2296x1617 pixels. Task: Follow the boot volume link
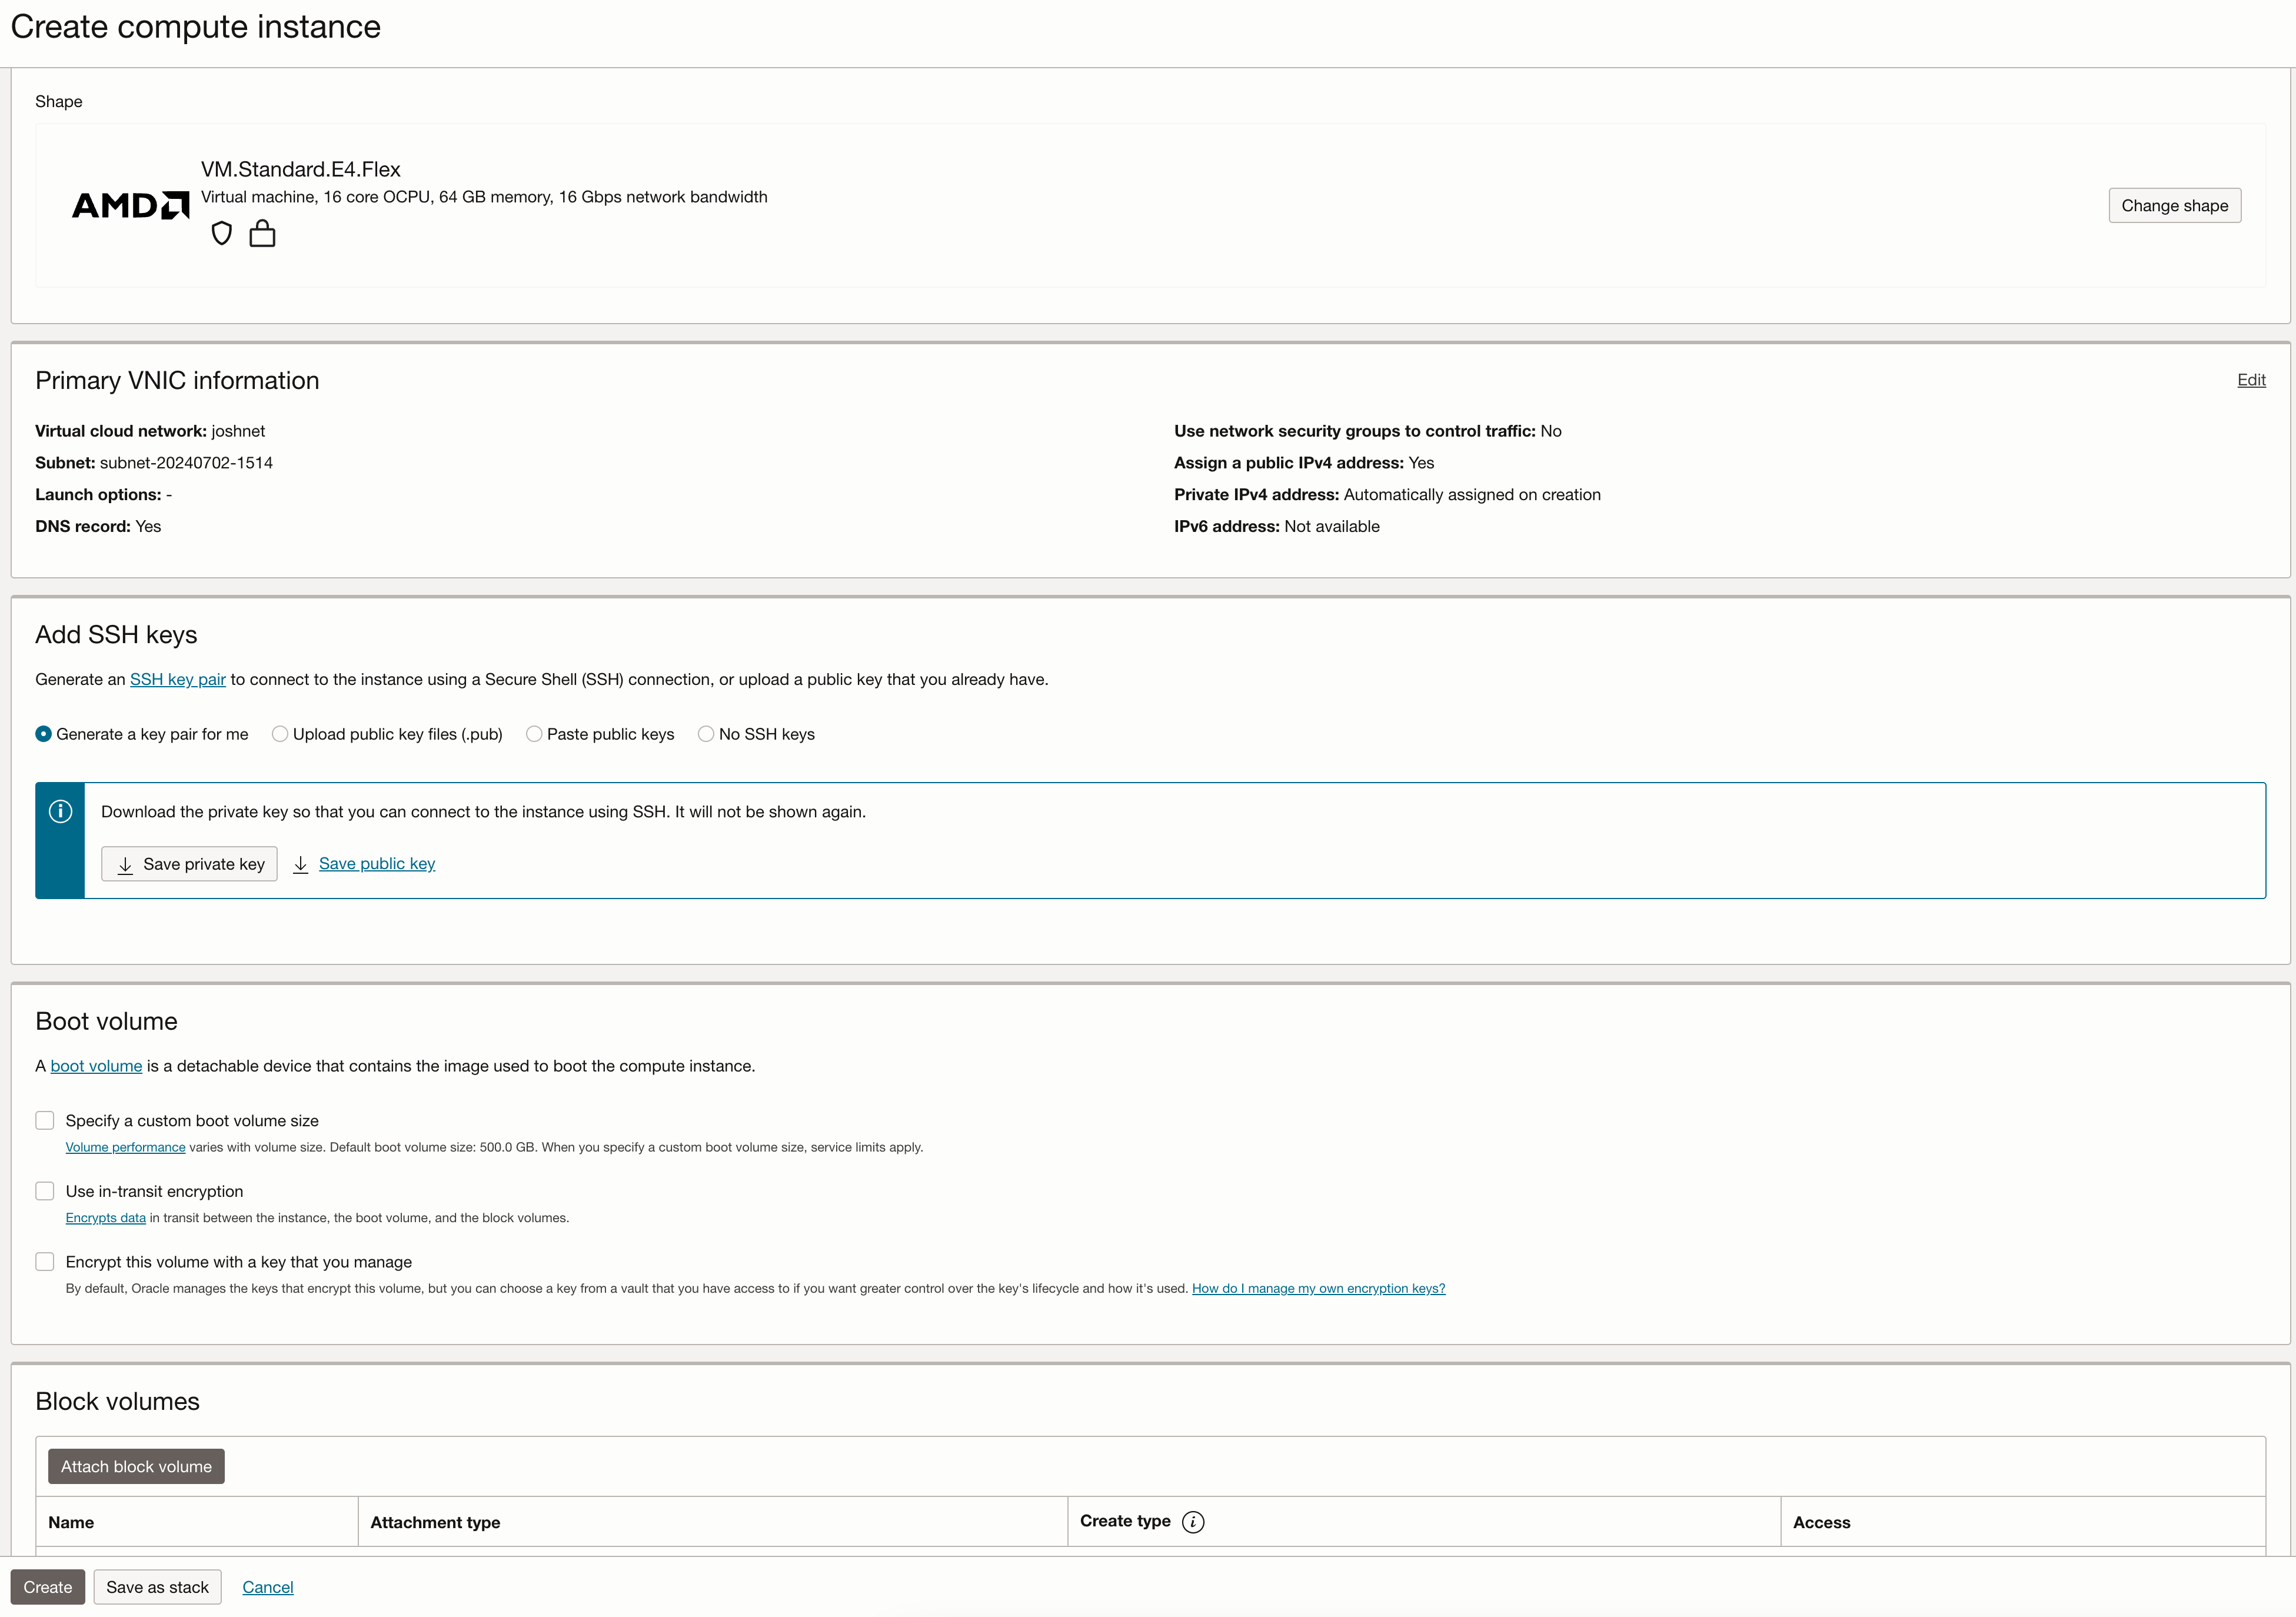(x=95, y=1066)
